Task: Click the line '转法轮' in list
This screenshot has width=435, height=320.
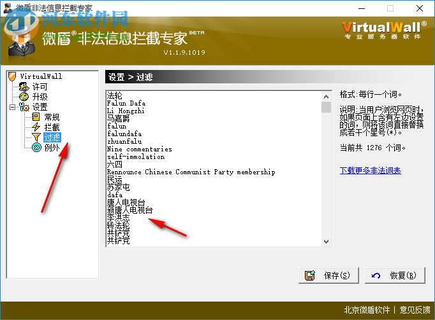Action: tap(119, 225)
